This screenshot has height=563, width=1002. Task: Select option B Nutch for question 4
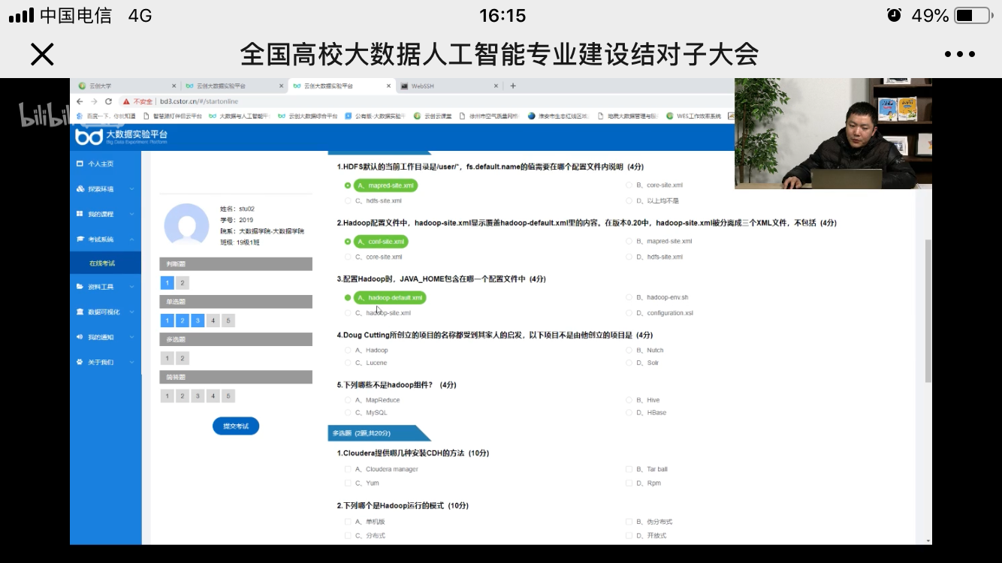coord(629,351)
